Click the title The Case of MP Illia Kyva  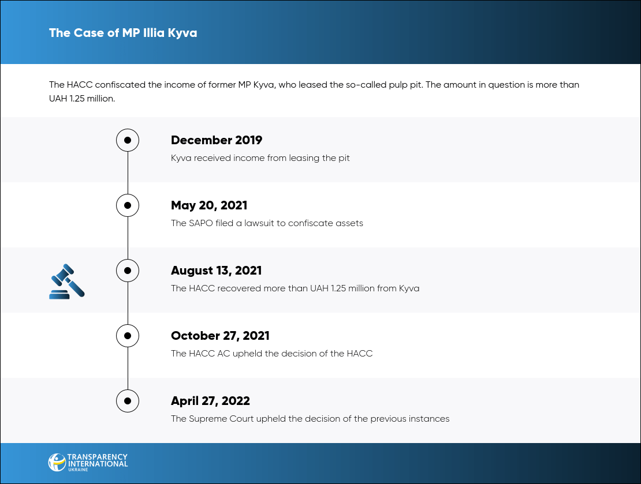coord(123,33)
